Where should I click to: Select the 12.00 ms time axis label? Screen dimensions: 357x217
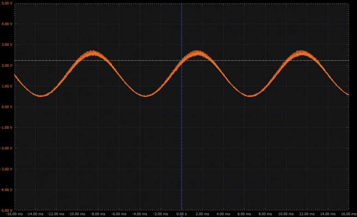pos(307,214)
